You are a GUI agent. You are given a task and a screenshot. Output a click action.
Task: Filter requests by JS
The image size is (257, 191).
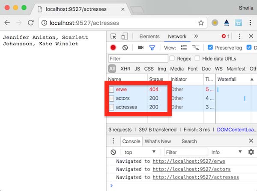point(137,69)
